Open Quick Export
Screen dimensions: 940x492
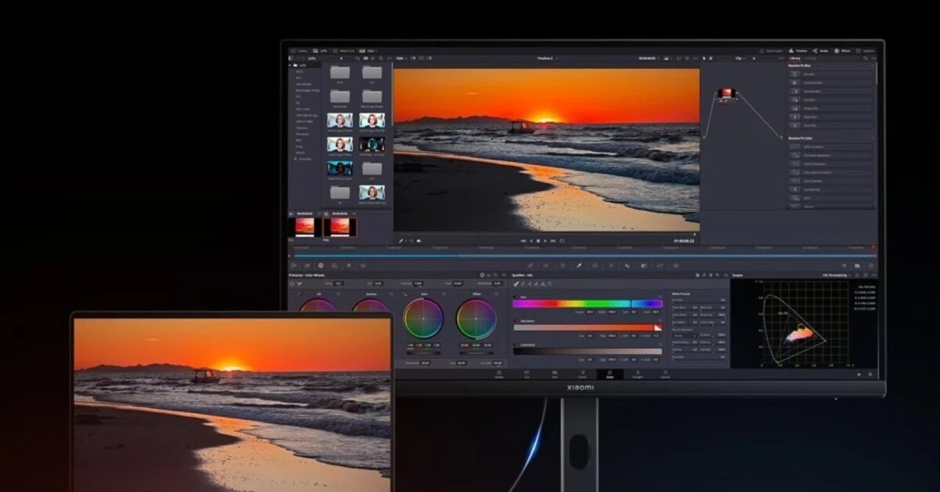tap(771, 51)
